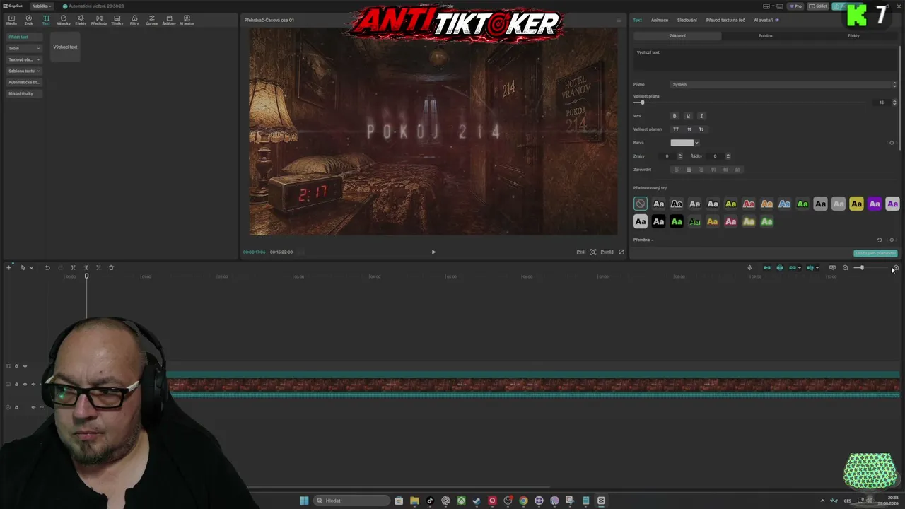
Task: Click the microphone record voiceover icon
Action: 749,268
